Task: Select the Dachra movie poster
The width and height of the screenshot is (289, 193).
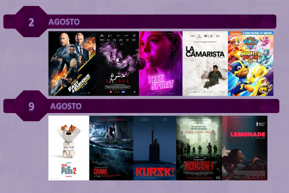Action: coord(117,63)
